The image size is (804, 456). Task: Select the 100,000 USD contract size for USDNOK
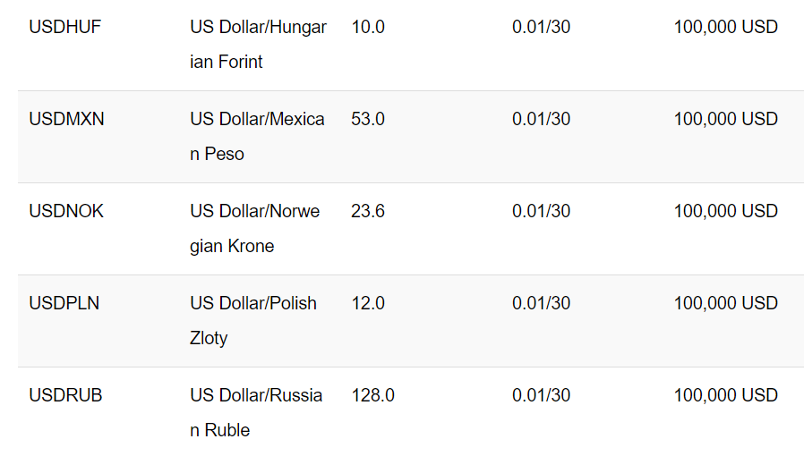point(725,211)
